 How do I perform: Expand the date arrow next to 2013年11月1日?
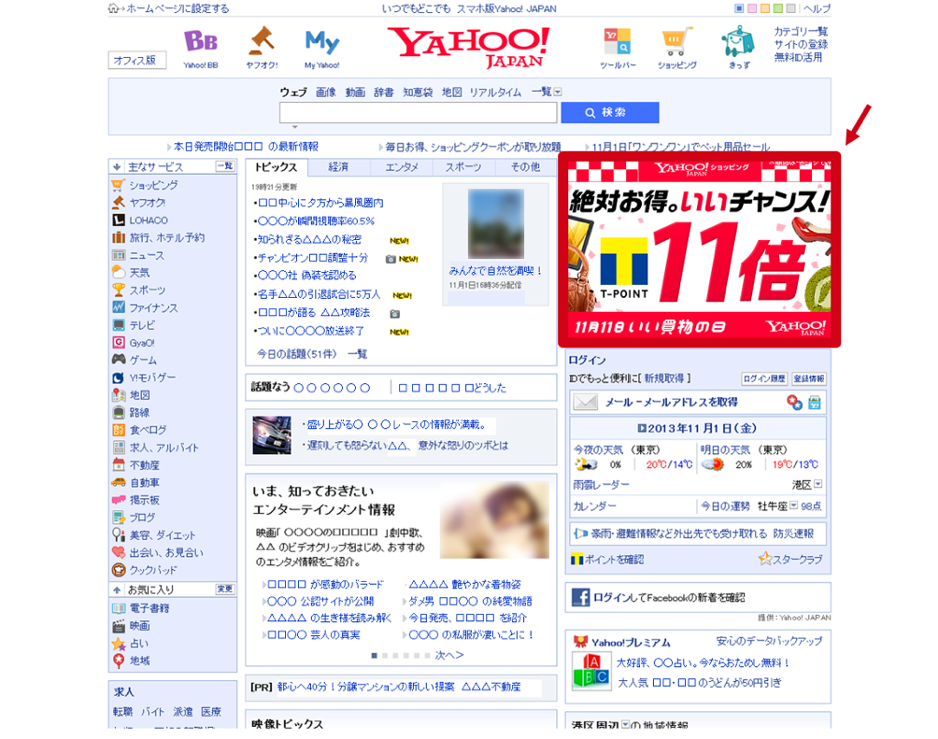641,429
